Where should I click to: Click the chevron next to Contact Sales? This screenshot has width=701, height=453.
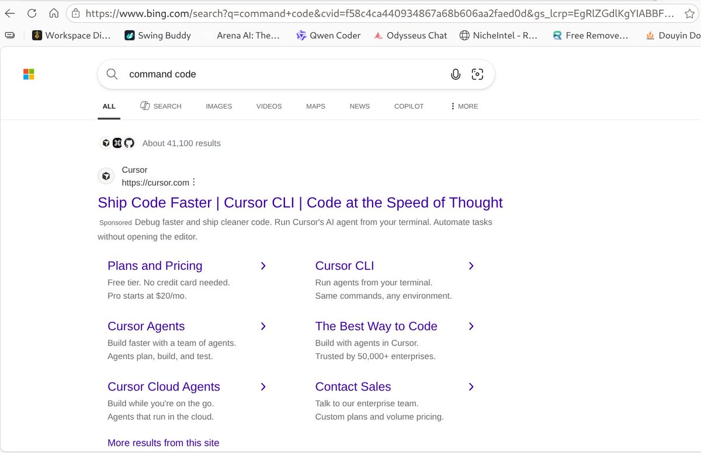pyautogui.click(x=471, y=386)
